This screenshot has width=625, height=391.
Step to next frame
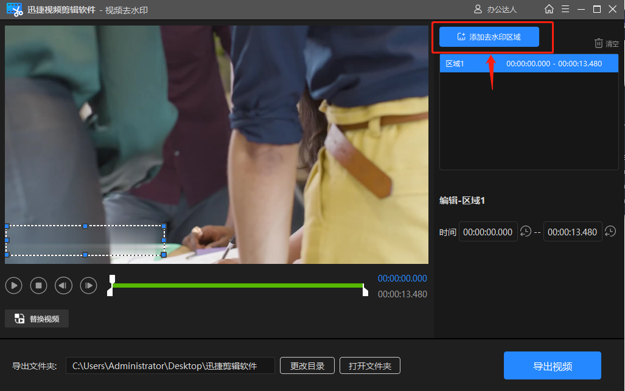pyautogui.click(x=88, y=285)
